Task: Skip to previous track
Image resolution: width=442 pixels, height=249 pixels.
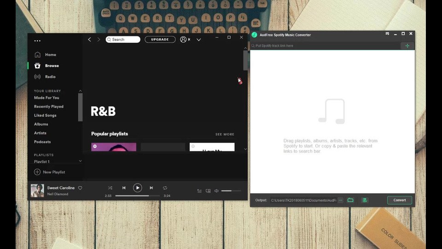Action: (x=124, y=188)
